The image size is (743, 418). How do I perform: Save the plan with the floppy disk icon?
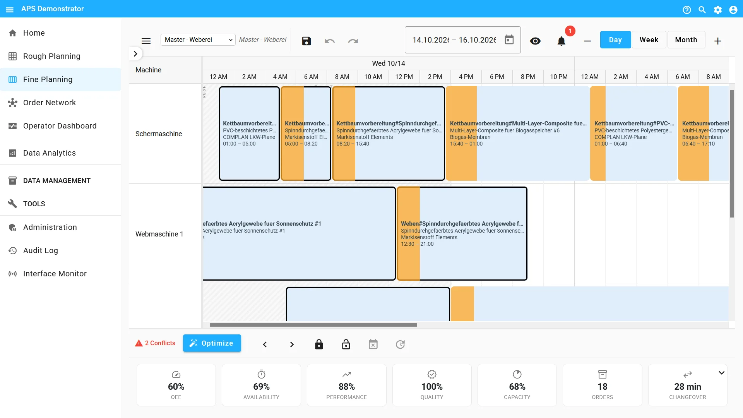click(306, 41)
